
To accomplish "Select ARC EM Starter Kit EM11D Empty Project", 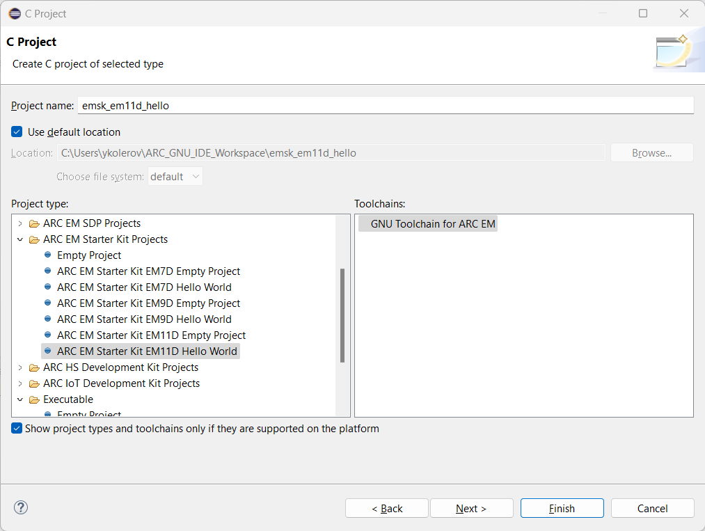I will [151, 335].
